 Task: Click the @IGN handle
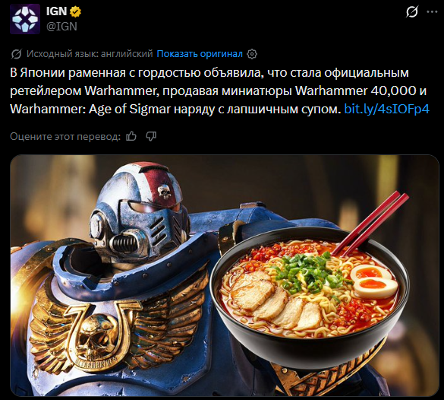[x=61, y=27]
